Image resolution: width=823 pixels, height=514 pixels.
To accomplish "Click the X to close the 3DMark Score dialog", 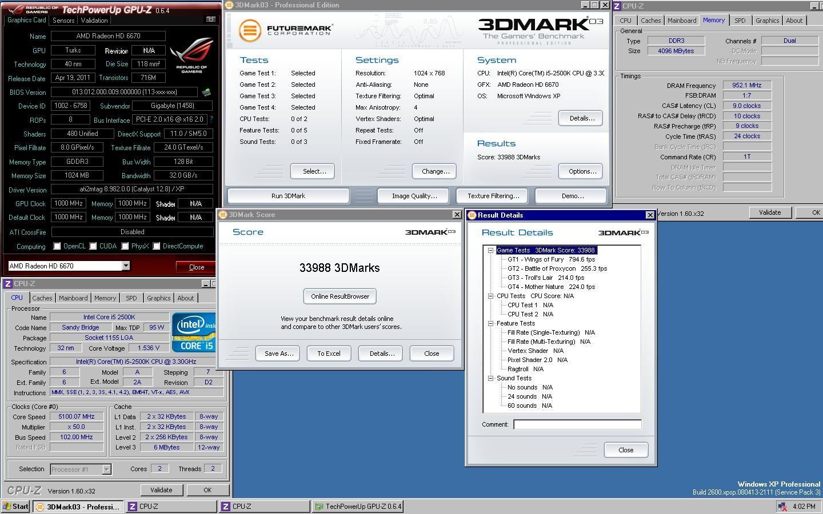I will (457, 215).
